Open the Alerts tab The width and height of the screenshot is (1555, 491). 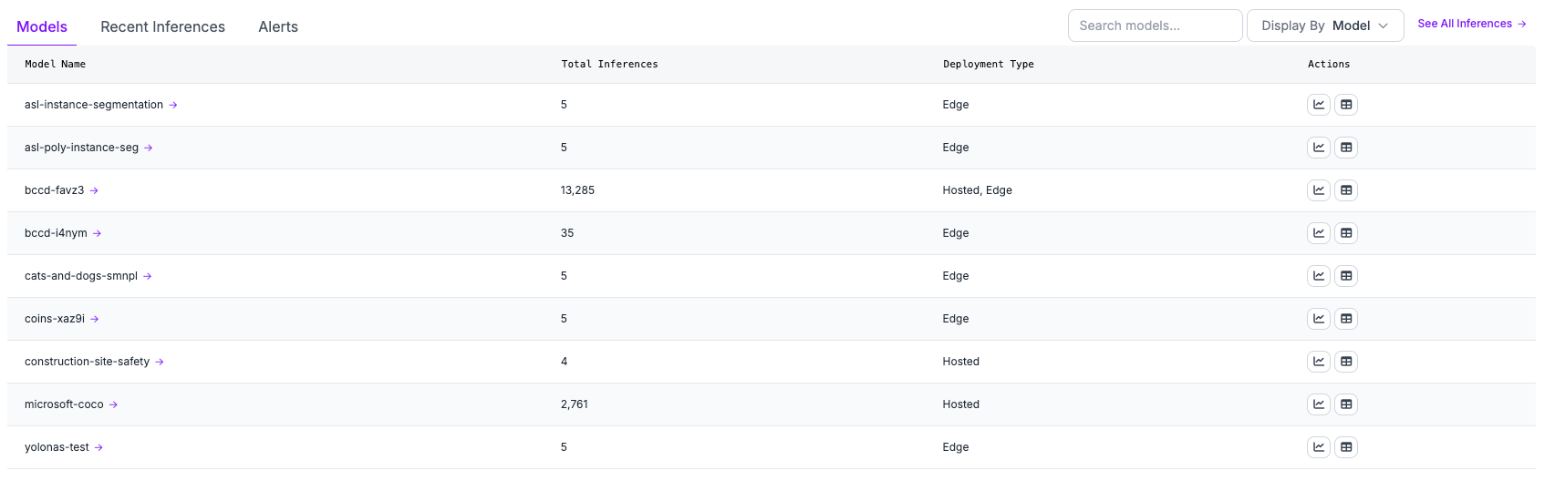click(278, 26)
